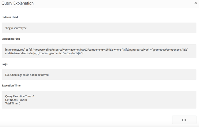Click the OK button
199x127 pixels.
pyautogui.click(x=184, y=120)
